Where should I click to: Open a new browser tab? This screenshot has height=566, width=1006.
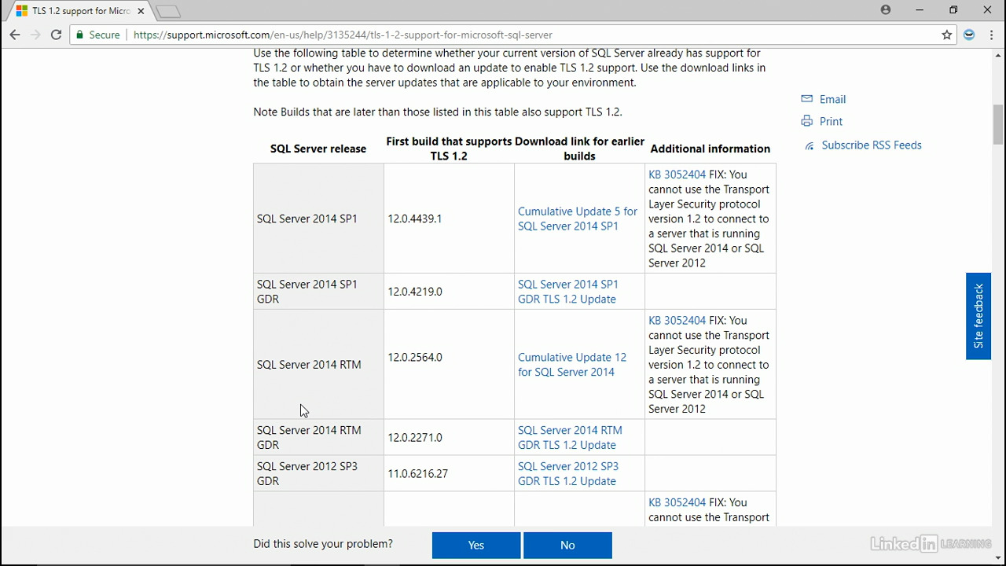[x=168, y=11]
